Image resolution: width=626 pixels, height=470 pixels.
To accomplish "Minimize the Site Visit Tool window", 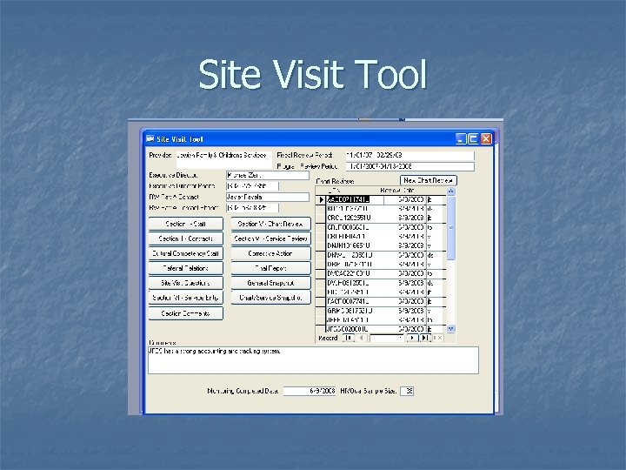I will click(461, 138).
